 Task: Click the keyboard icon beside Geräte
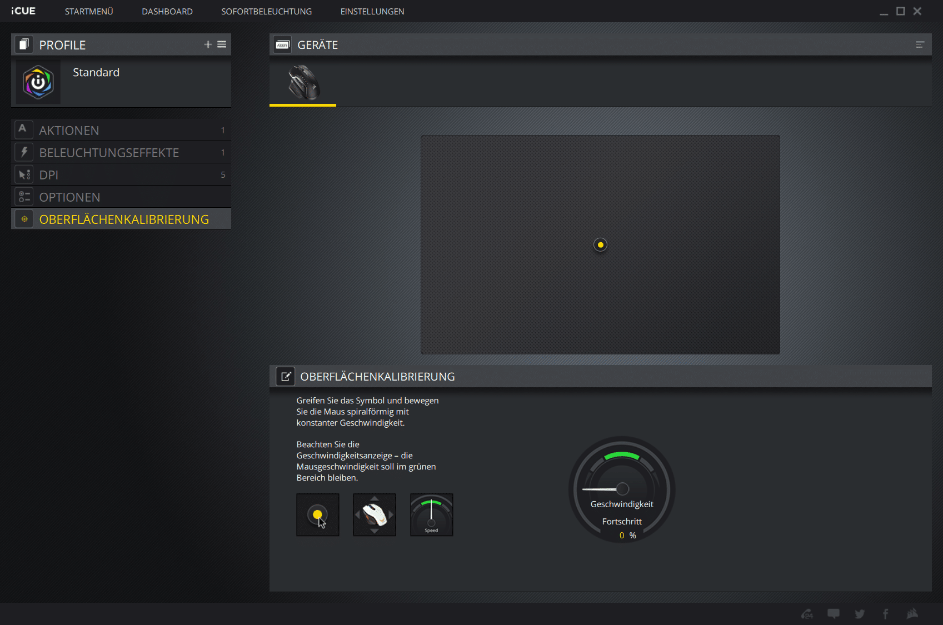(x=282, y=45)
